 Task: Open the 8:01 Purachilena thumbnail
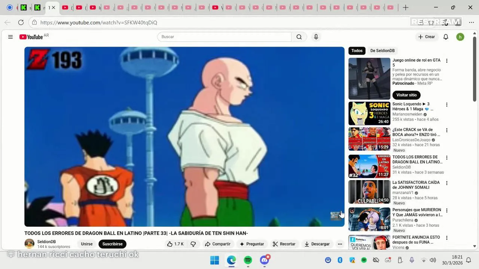pyautogui.click(x=369, y=219)
